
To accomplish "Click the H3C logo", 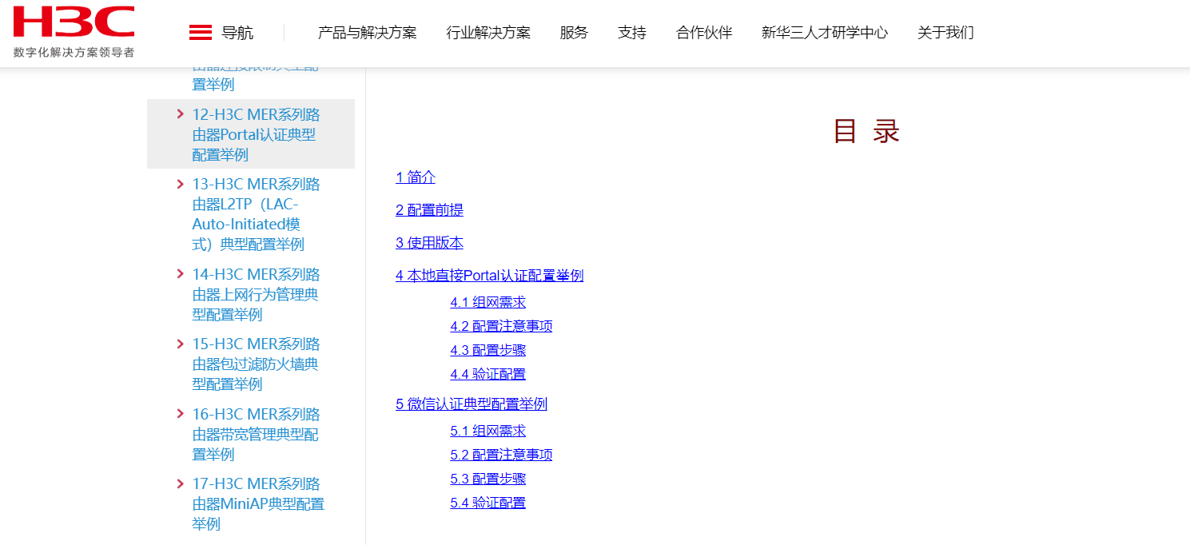I will [x=74, y=22].
